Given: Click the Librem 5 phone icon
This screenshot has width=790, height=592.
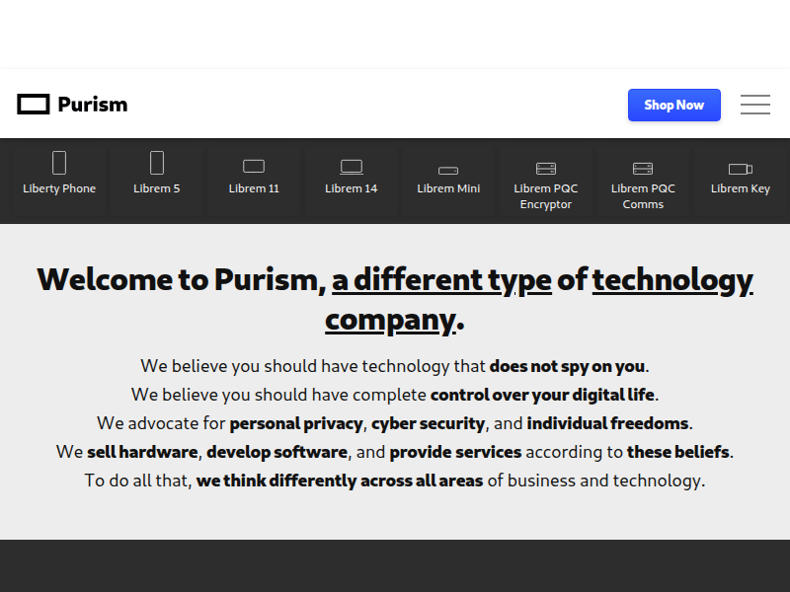Looking at the screenshot, I should click(157, 163).
